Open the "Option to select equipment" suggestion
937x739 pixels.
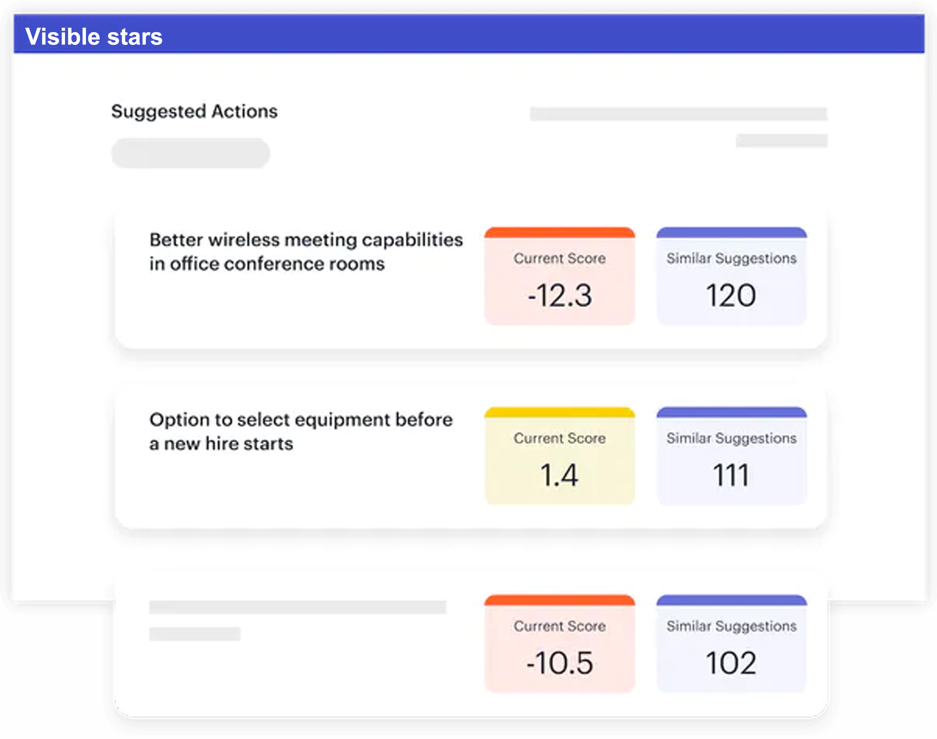(x=301, y=431)
